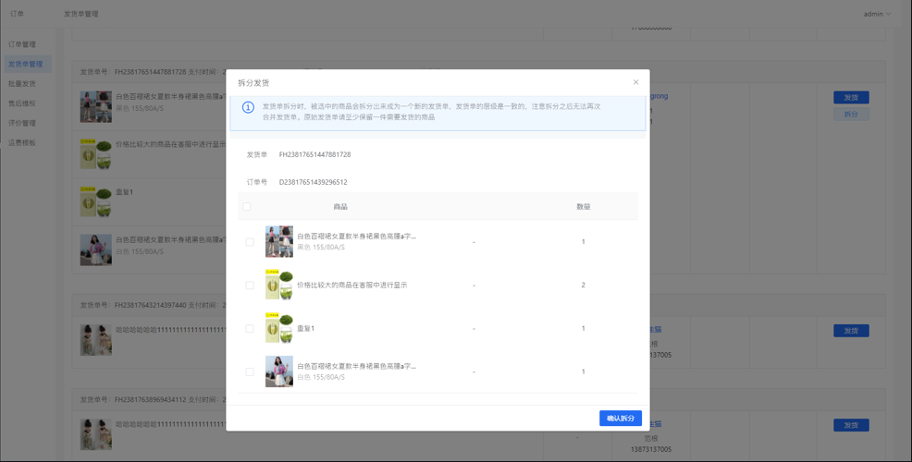The width and height of the screenshot is (912, 462).
Task: Open background list thumbnail of 白色 155/80A/S skirt
Action: [x=96, y=249]
